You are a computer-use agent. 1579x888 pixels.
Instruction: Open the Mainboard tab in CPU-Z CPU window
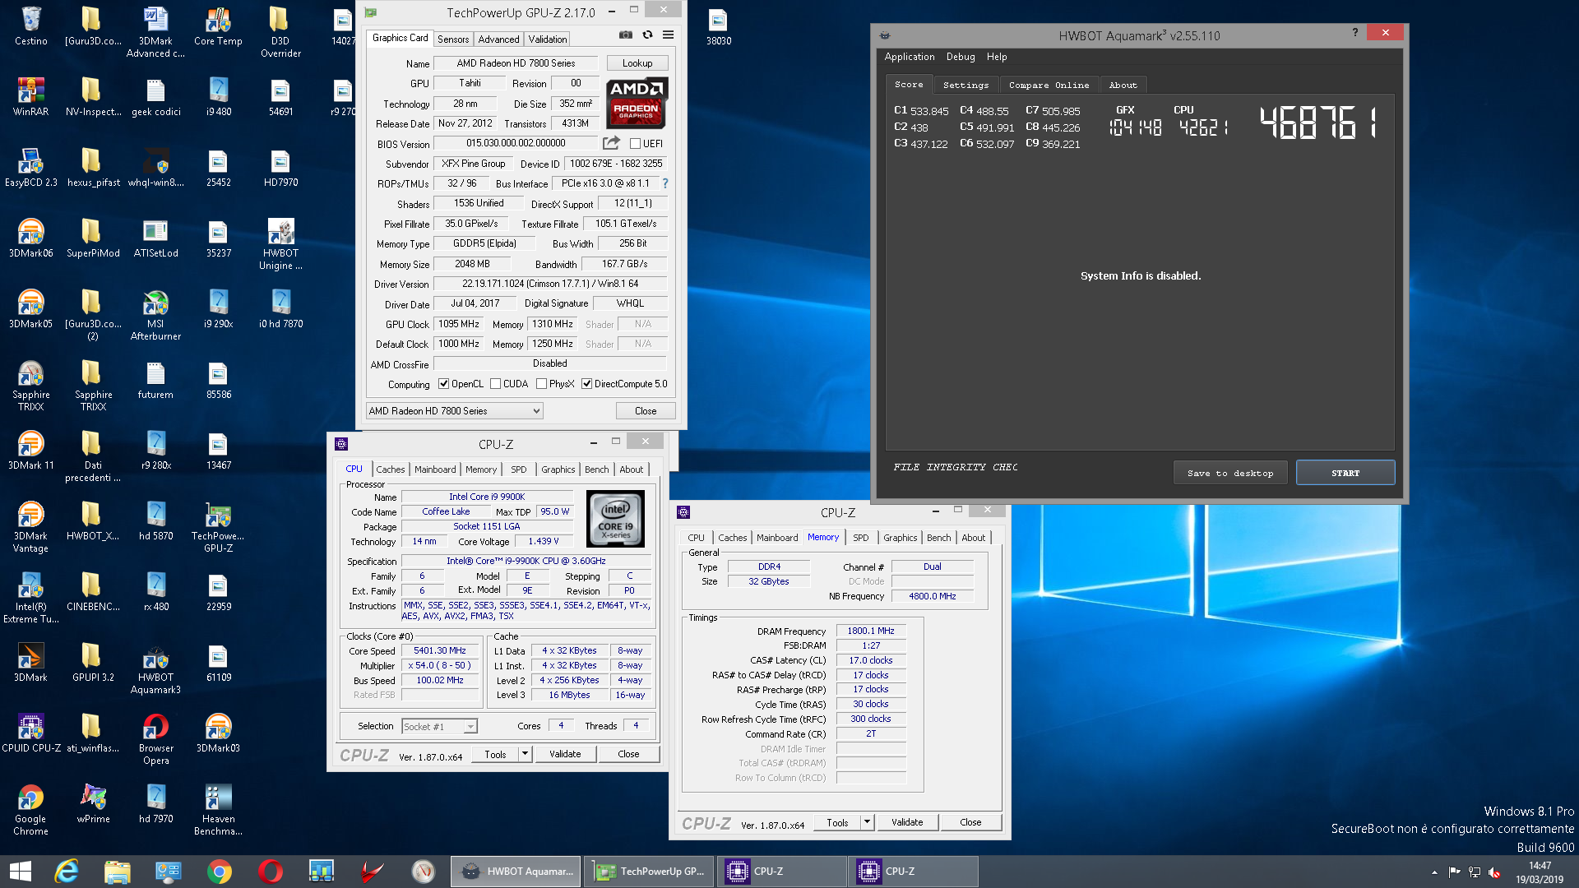tap(435, 469)
